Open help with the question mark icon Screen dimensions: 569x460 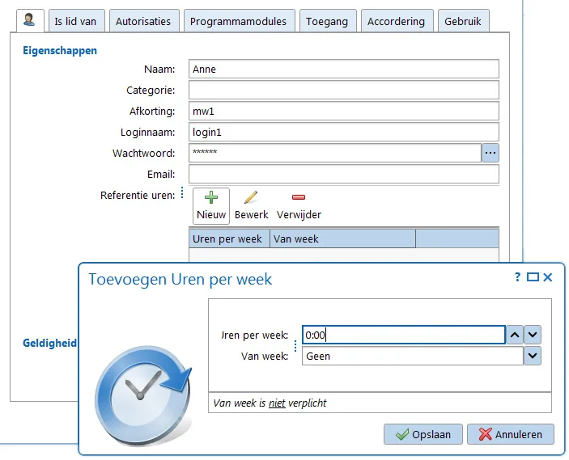click(x=517, y=277)
